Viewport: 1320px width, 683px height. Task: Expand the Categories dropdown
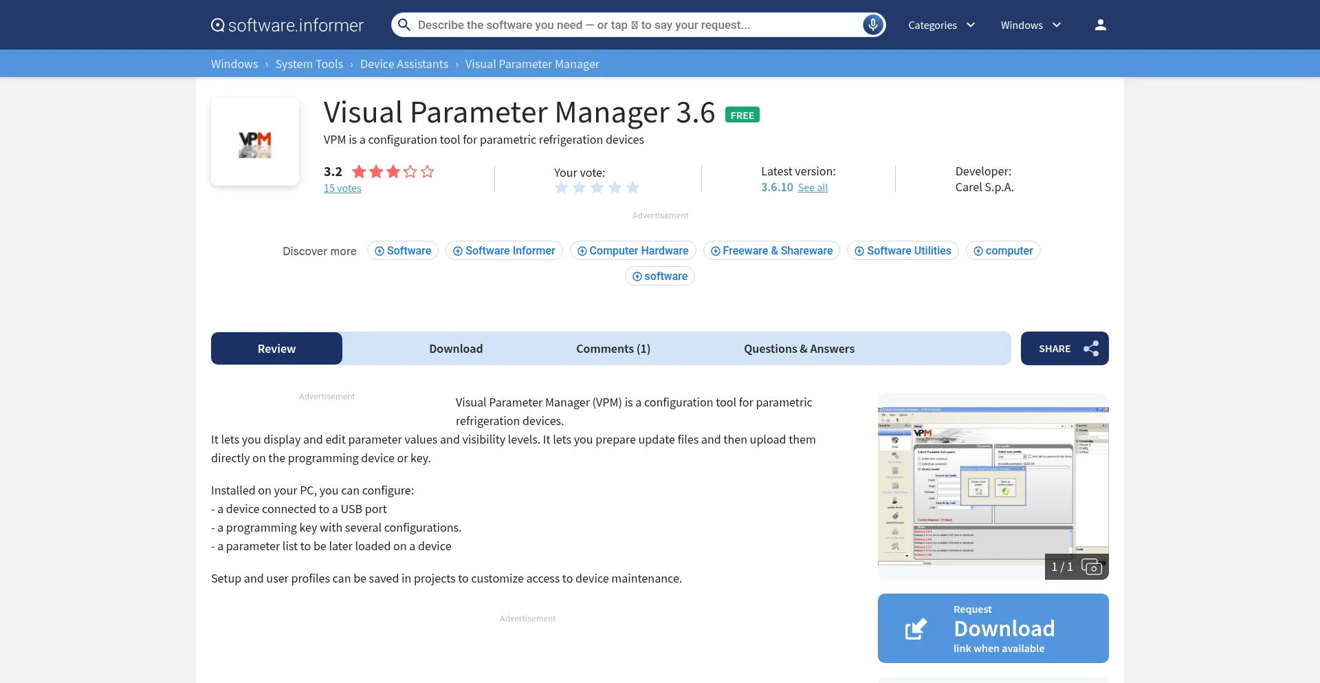941,25
